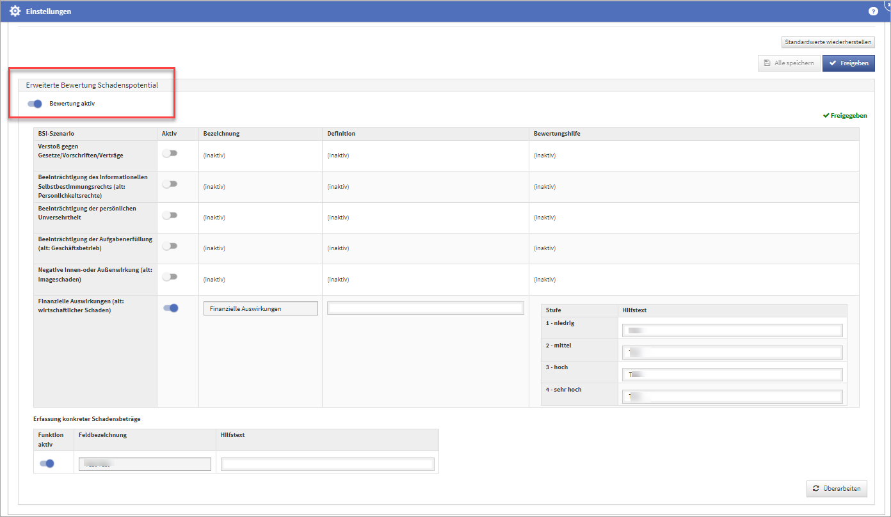The height and width of the screenshot is (517, 891).
Task: Click the help question mark icon
Action: point(873,12)
